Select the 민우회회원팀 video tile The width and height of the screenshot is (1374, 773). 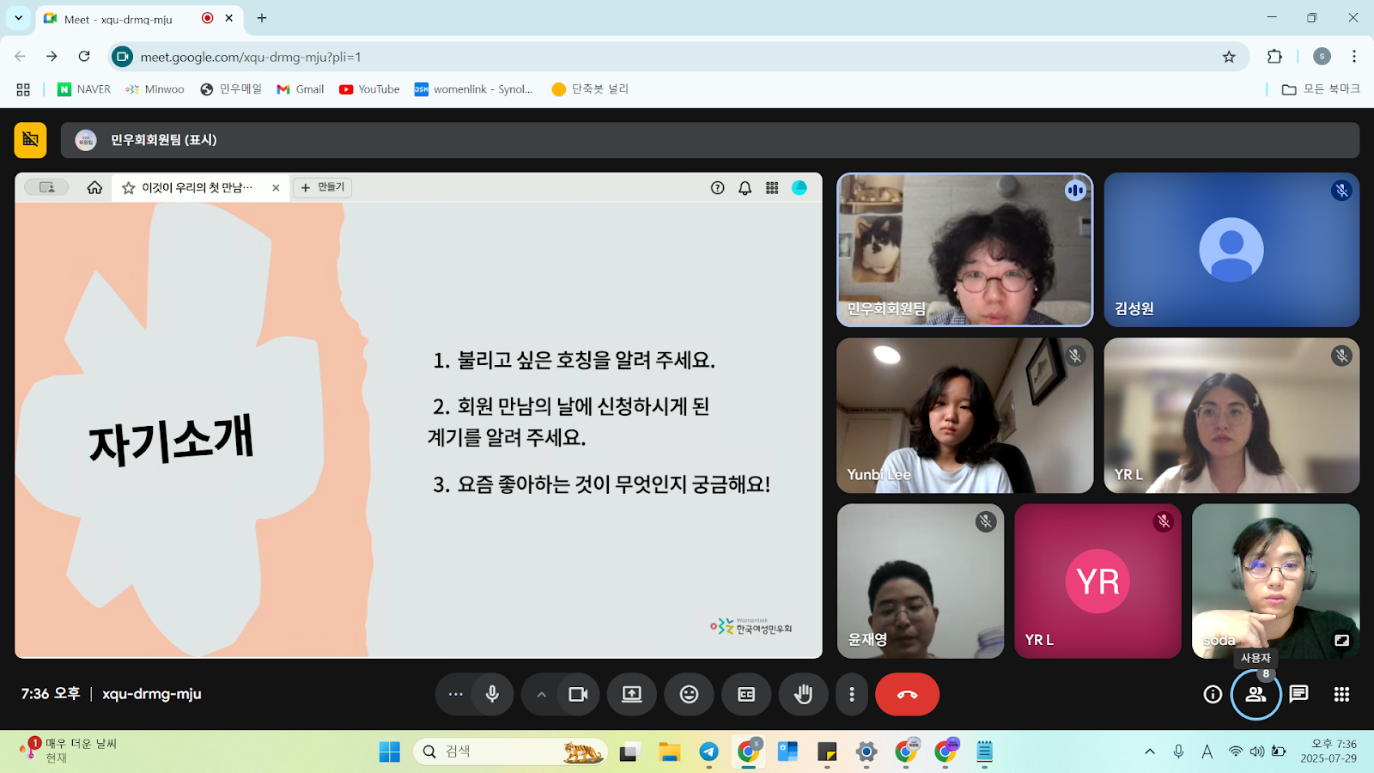(x=964, y=250)
